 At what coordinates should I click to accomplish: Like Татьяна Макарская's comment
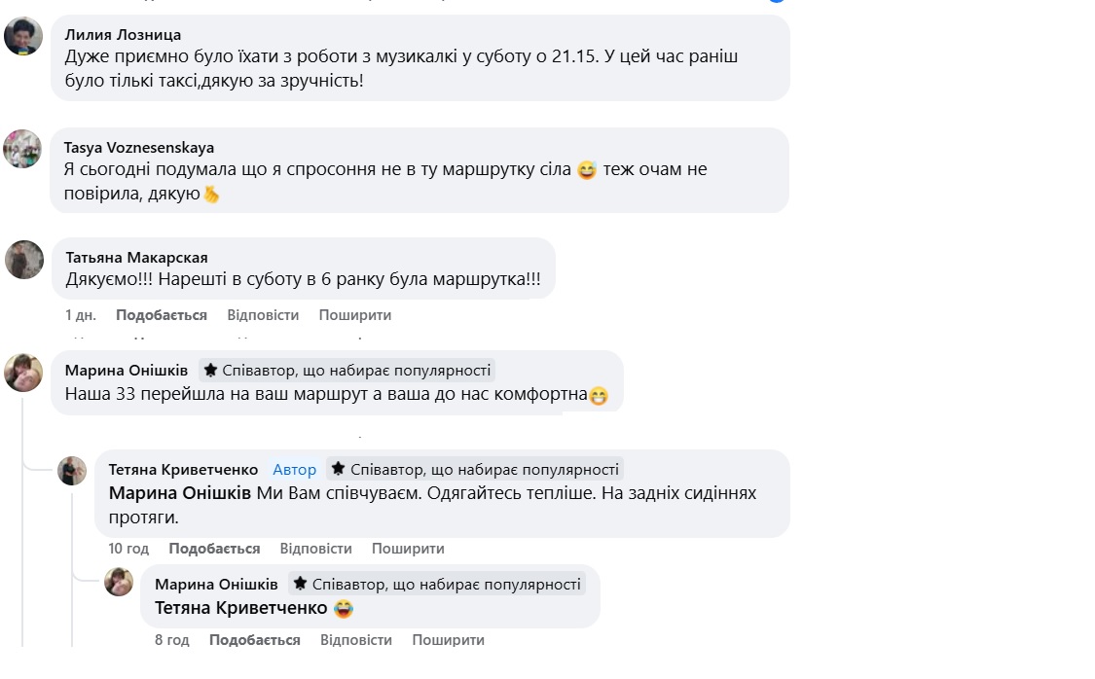tap(162, 315)
